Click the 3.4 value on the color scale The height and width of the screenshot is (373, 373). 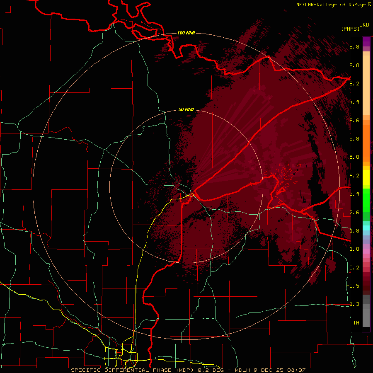(x=354, y=194)
